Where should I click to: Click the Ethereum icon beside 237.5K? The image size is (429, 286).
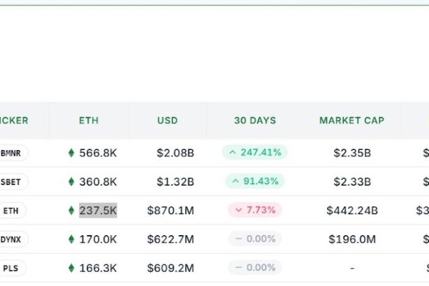click(x=71, y=210)
